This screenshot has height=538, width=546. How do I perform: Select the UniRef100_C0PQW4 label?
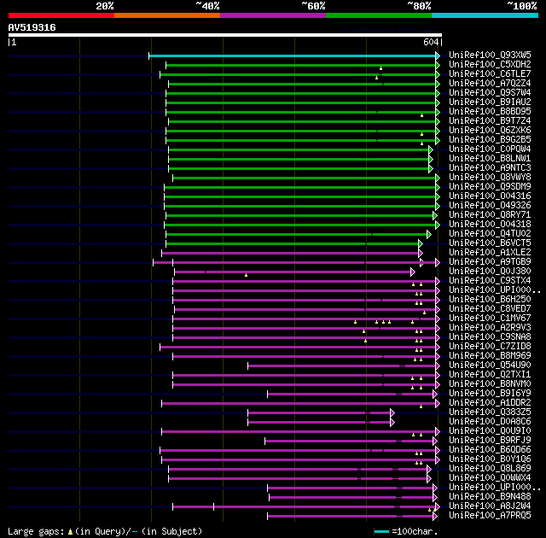pyautogui.click(x=490, y=149)
